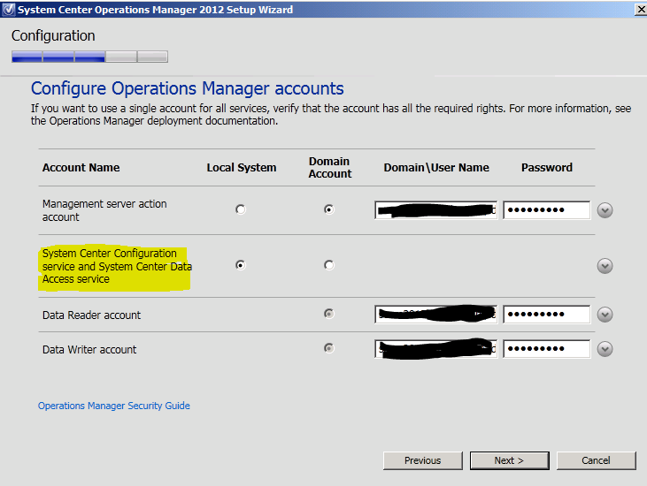Click the 'Data Writer account' label

coord(89,350)
